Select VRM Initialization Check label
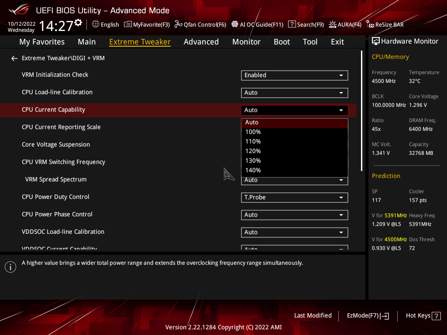 point(55,75)
